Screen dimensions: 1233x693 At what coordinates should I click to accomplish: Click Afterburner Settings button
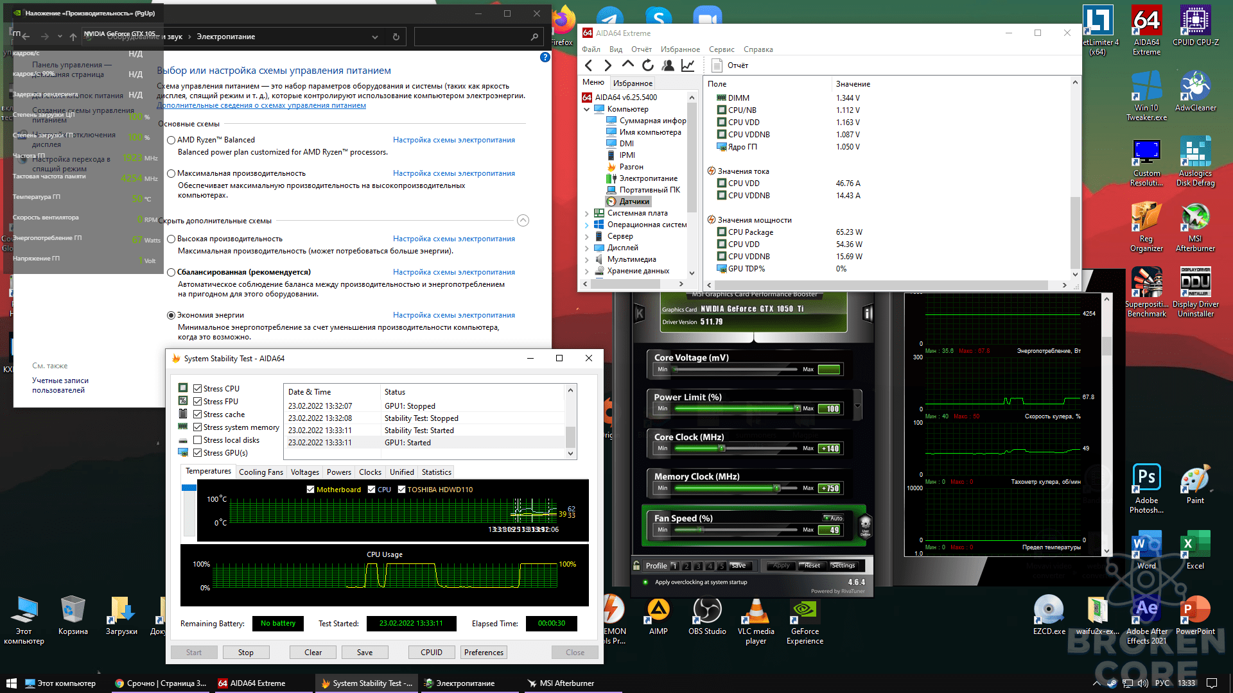(x=843, y=565)
